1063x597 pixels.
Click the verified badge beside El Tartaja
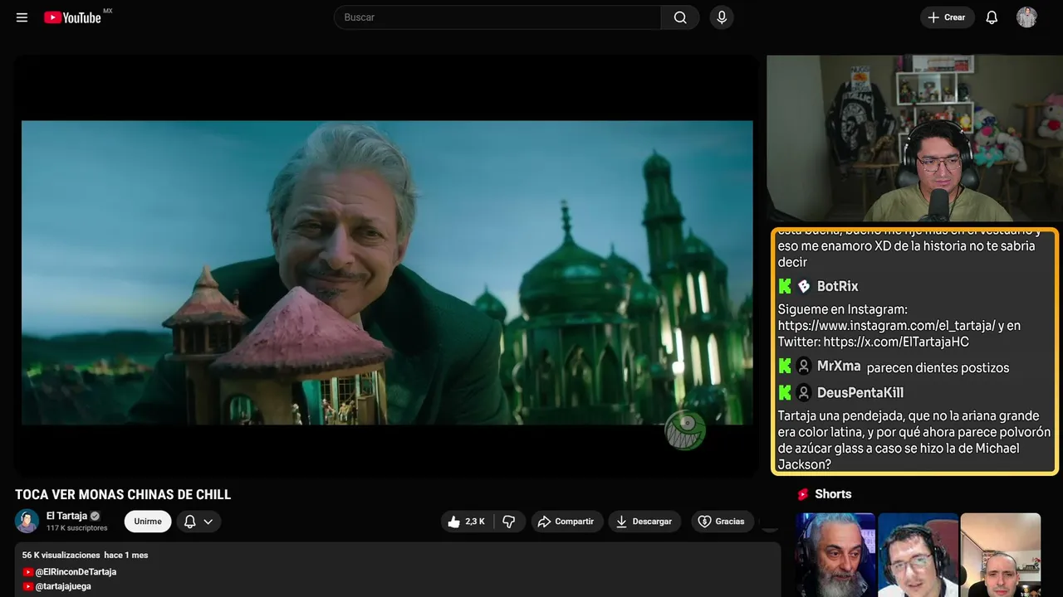click(x=95, y=516)
